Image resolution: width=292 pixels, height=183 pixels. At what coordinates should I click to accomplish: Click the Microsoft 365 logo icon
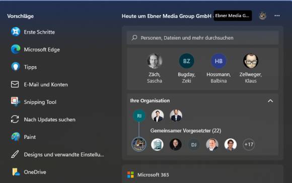coord(130,174)
